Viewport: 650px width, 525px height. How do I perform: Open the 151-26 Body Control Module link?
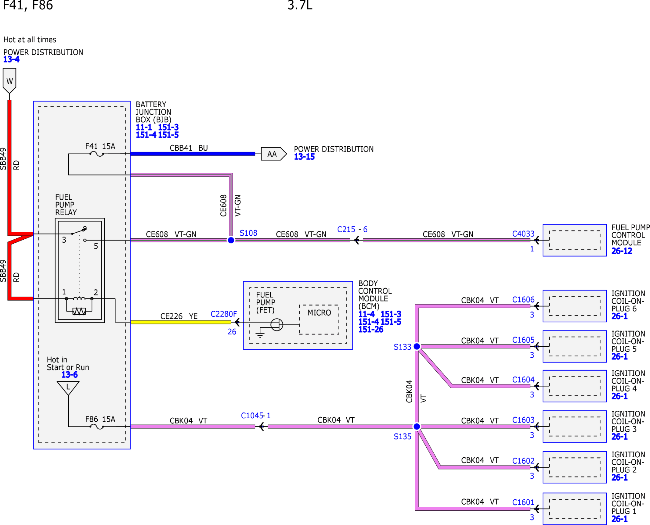370,329
